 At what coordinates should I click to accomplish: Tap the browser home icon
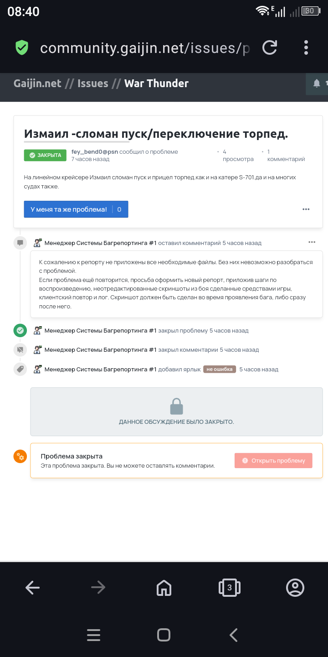pos(164,588)
